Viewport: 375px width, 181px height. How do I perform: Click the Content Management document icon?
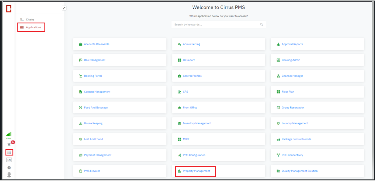(80, 92)
